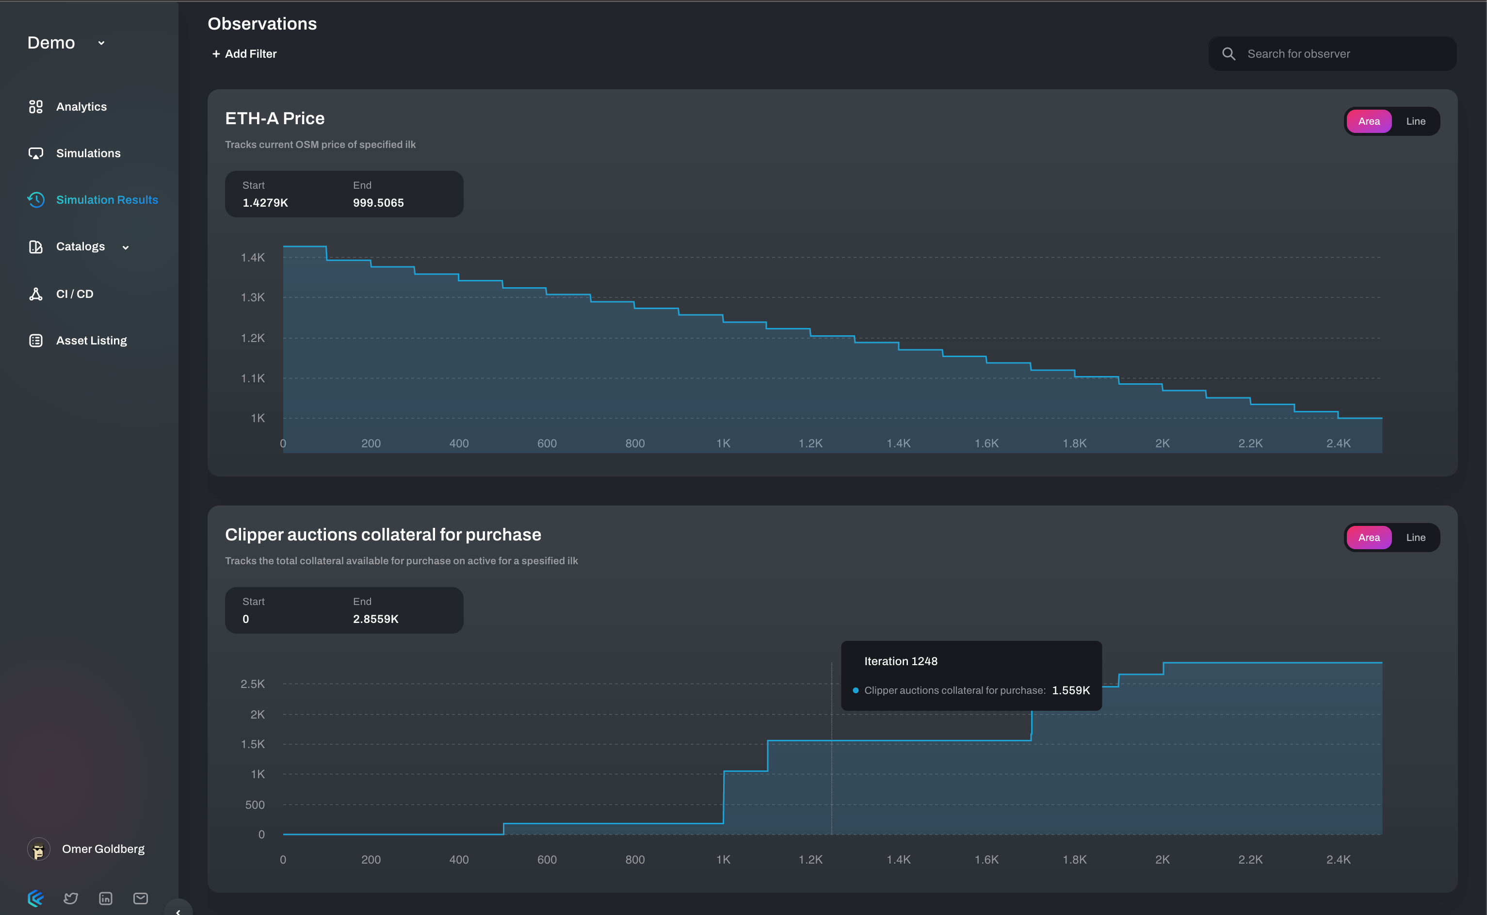The image size is (1487, 915).
Task: Click the email envelope icon
Action: [140, 898]
